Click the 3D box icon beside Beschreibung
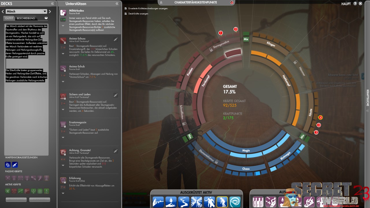Screen dimensions: 370x208 [x=46, y=18]
